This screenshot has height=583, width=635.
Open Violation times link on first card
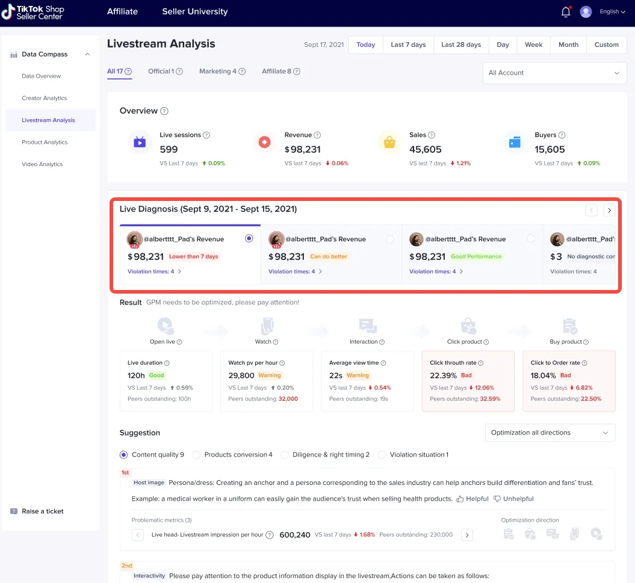(x=155, y=271)
